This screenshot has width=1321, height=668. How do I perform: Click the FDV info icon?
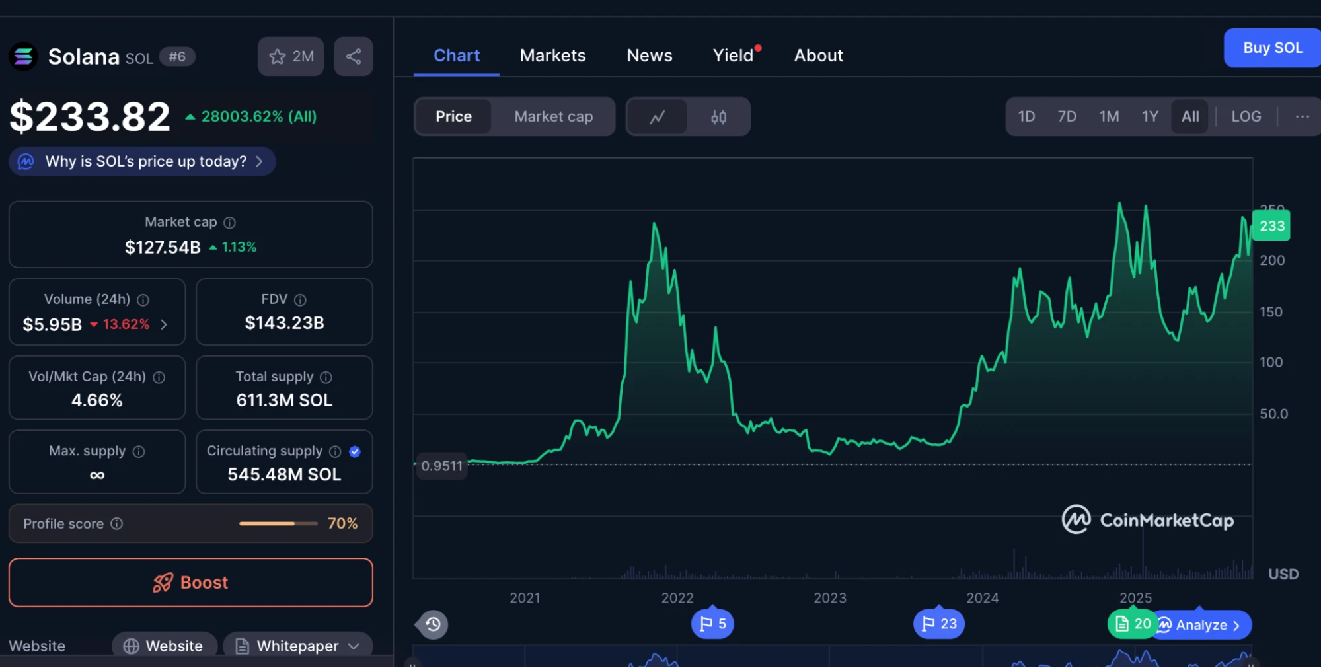pos(300,300)
